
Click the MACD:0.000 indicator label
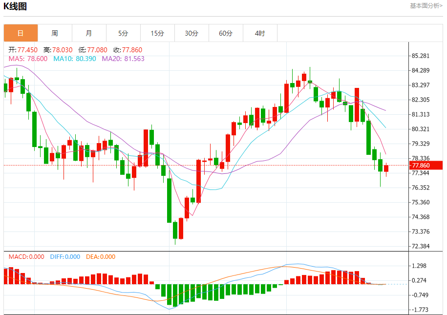26,256
